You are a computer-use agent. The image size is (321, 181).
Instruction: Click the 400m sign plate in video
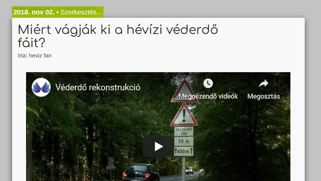(x=184, y=151)
